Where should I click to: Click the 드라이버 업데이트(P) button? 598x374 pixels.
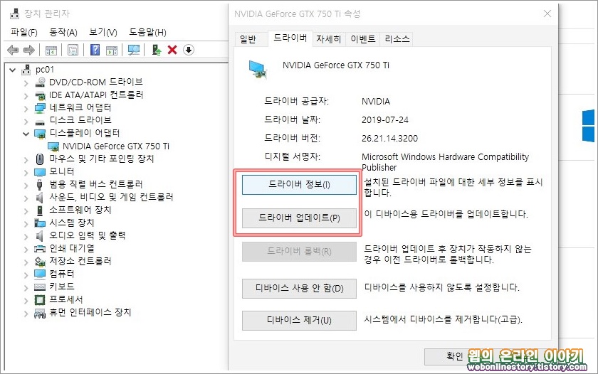click(x=300, y=218)
